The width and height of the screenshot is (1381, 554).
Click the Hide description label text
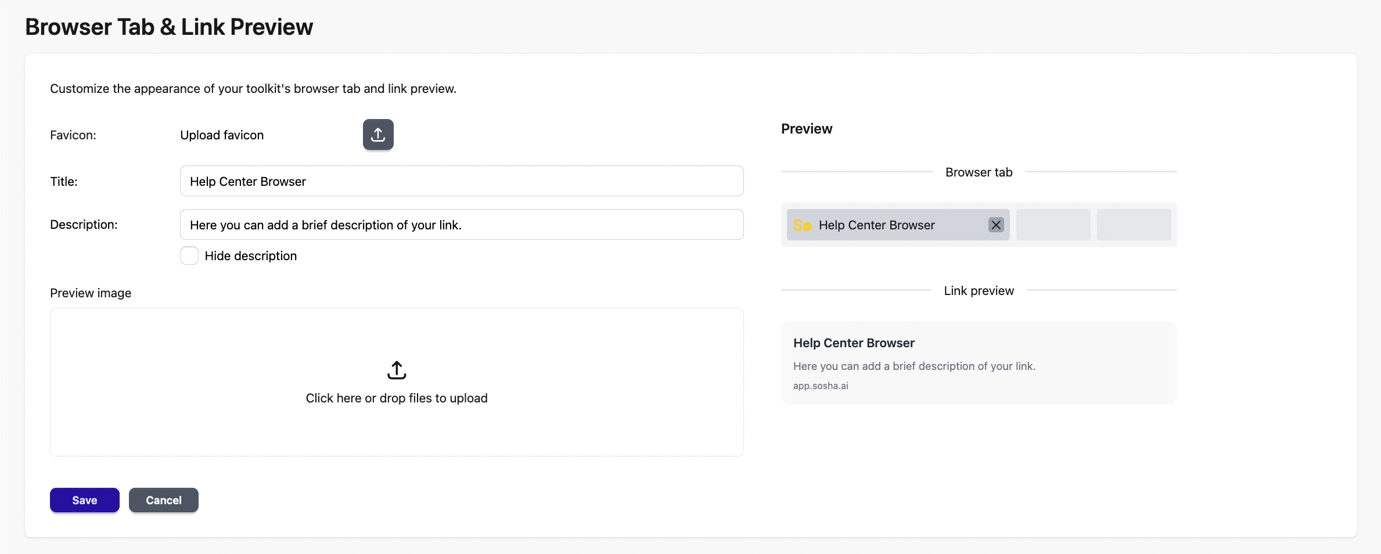point(250,256)
